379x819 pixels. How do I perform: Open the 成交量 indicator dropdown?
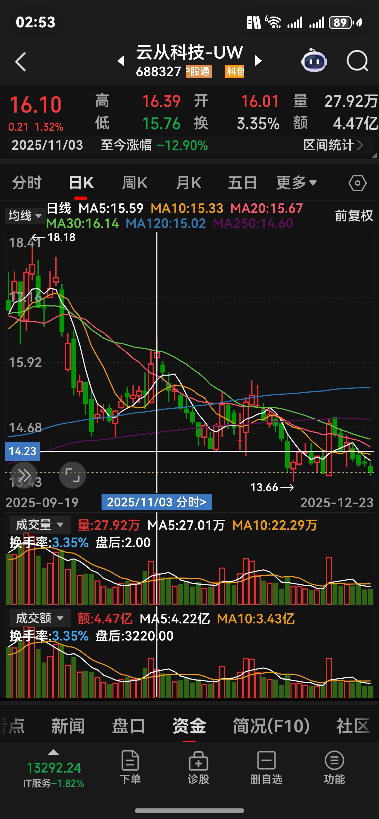click(x=40, y=525)
